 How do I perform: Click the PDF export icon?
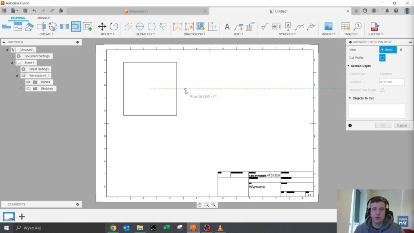375,26
